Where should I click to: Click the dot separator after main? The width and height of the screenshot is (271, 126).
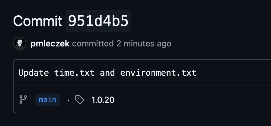point(69,100)
